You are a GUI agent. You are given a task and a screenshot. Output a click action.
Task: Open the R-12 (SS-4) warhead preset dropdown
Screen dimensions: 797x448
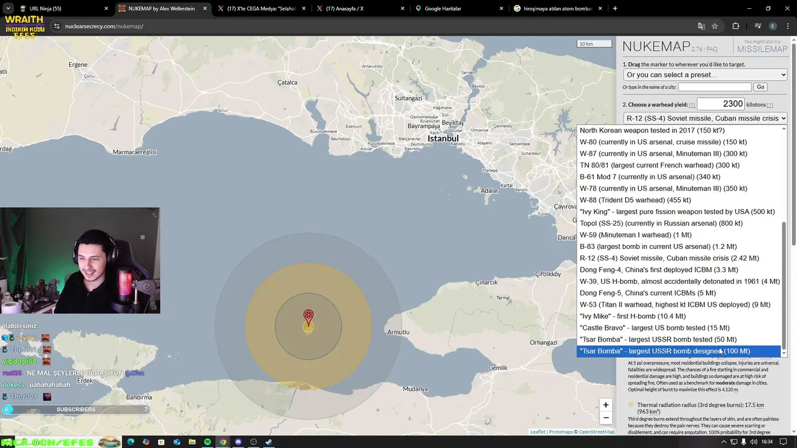pos(705,118)
